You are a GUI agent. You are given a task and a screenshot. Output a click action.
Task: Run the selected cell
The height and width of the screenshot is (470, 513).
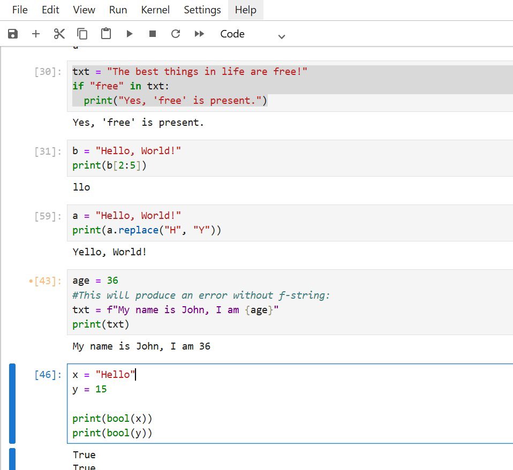(x=129, y=33)
